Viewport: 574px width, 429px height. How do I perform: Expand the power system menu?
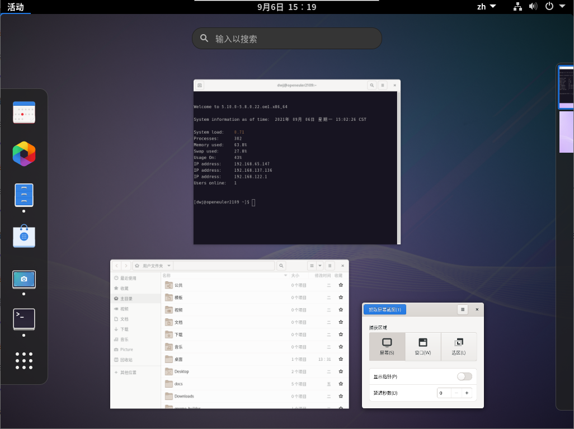(x=555, y=7)
